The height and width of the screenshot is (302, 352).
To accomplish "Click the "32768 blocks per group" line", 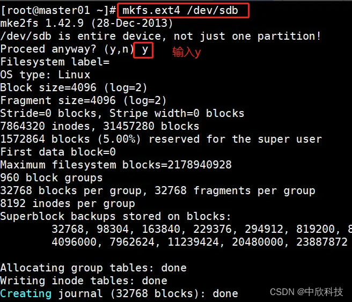I will 158,191.
